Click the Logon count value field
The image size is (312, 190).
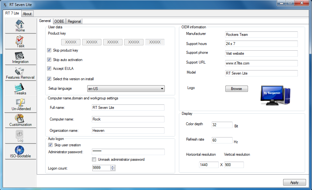pyautogui.click(x=101, y=168)
